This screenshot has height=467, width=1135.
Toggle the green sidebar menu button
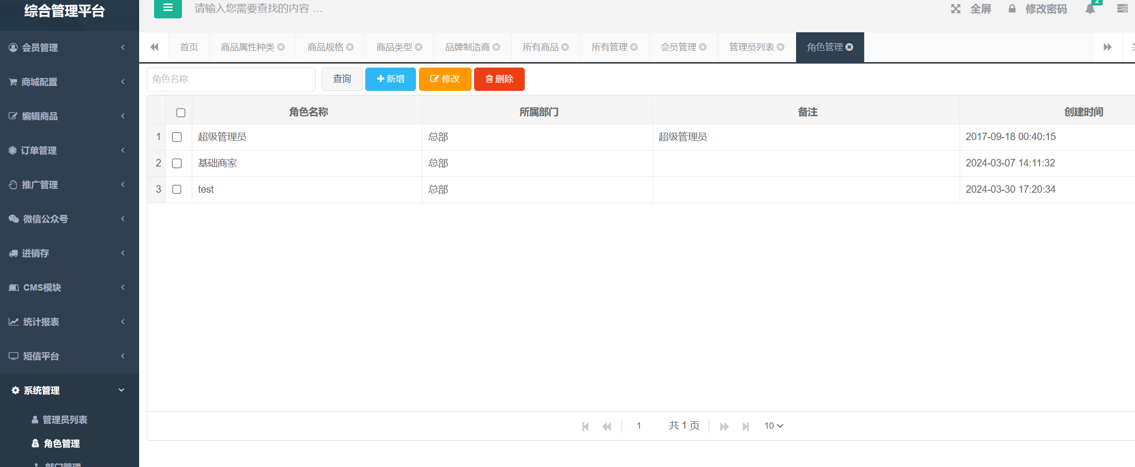[x=168, y=8]
